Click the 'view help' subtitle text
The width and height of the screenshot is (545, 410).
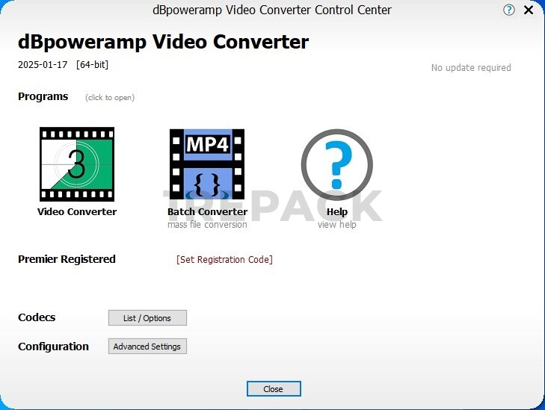point(337,225)
